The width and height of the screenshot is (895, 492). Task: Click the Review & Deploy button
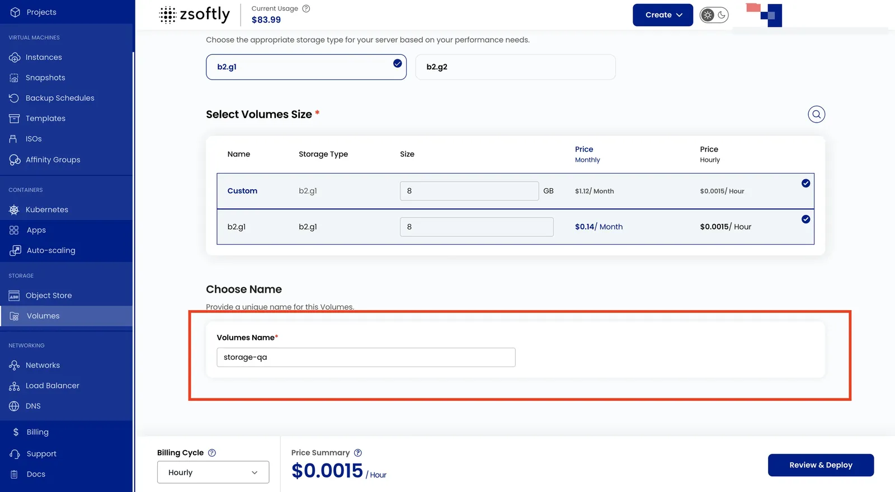(x=821, y=465)
